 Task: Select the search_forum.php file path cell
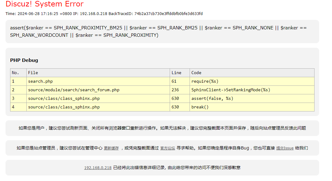click(x=74, y=90)
